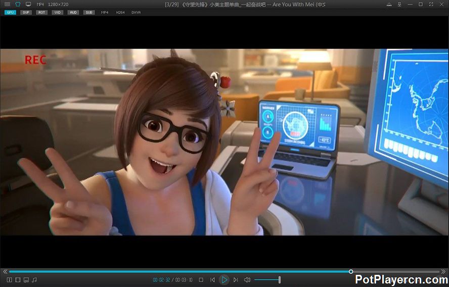Viewport: 449px width, 287px height.
Task: Open the skin shirt icon menu
Action: [18, 4]
